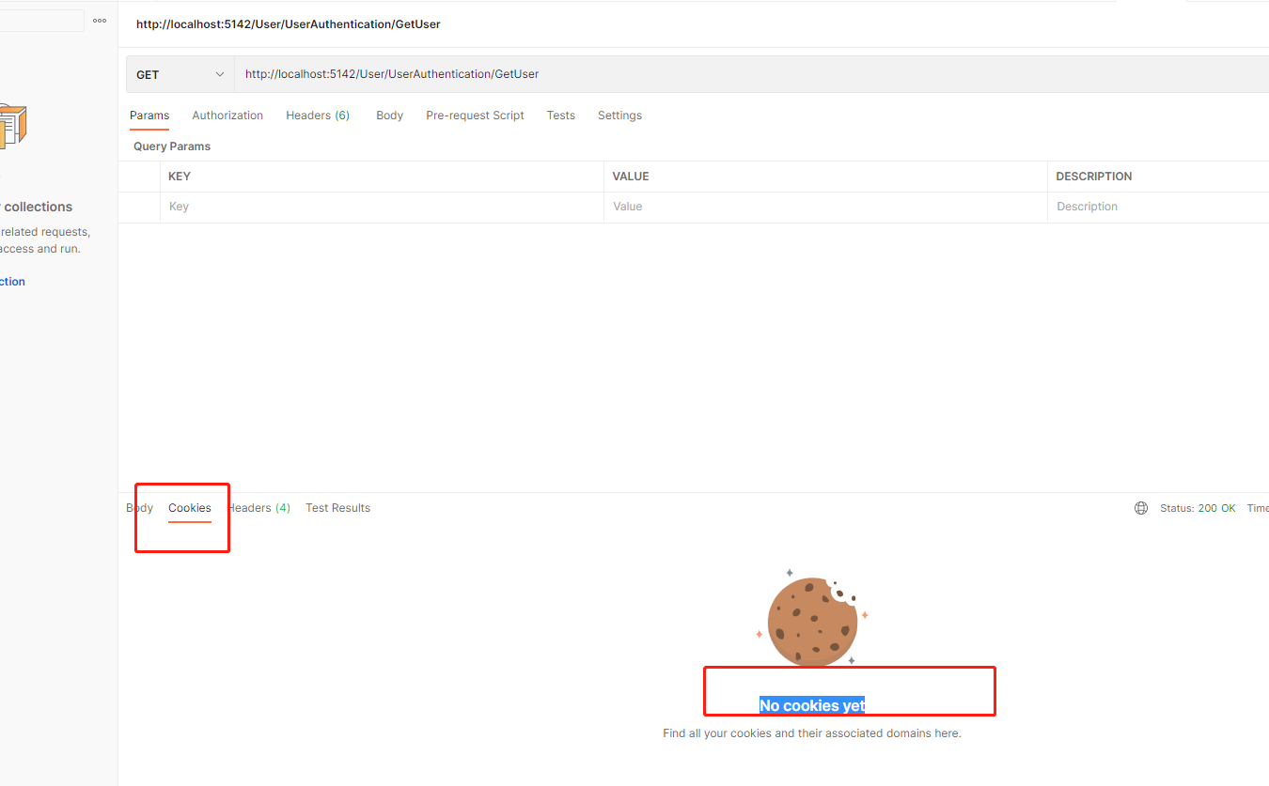Click the collections box illustration in the sidebar

(x=13, y=125)
